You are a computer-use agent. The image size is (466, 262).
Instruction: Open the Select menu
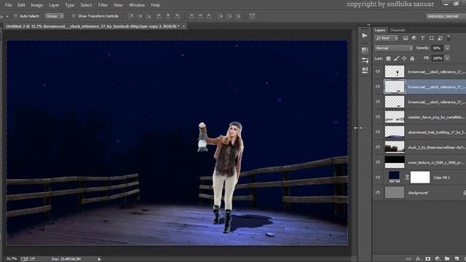tap(86, 5)
